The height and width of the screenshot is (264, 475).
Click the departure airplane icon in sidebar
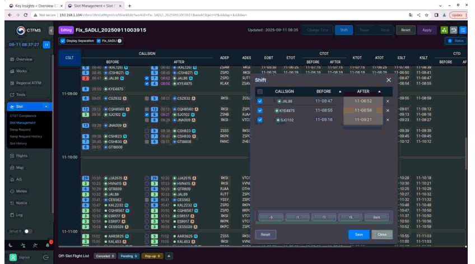[23, 245]
